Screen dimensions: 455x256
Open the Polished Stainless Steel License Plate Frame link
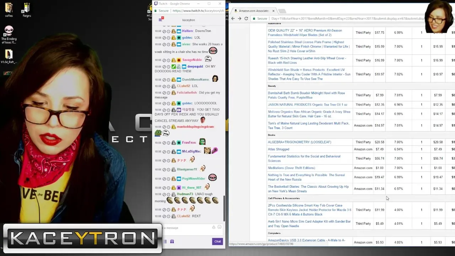[309, 47]
